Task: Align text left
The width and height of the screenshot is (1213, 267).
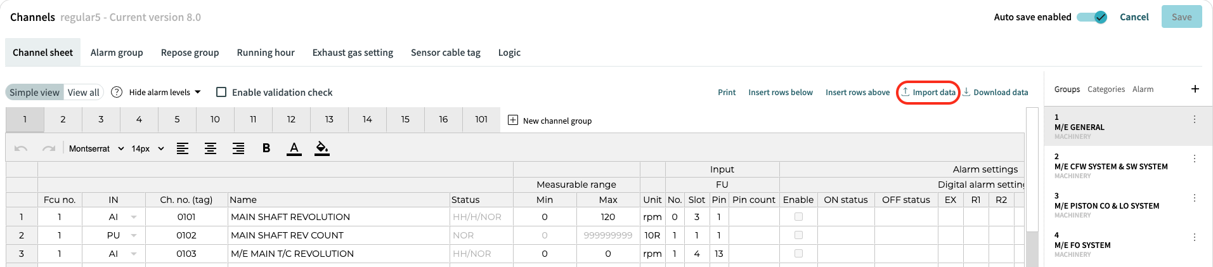Action: coord(183,148)
